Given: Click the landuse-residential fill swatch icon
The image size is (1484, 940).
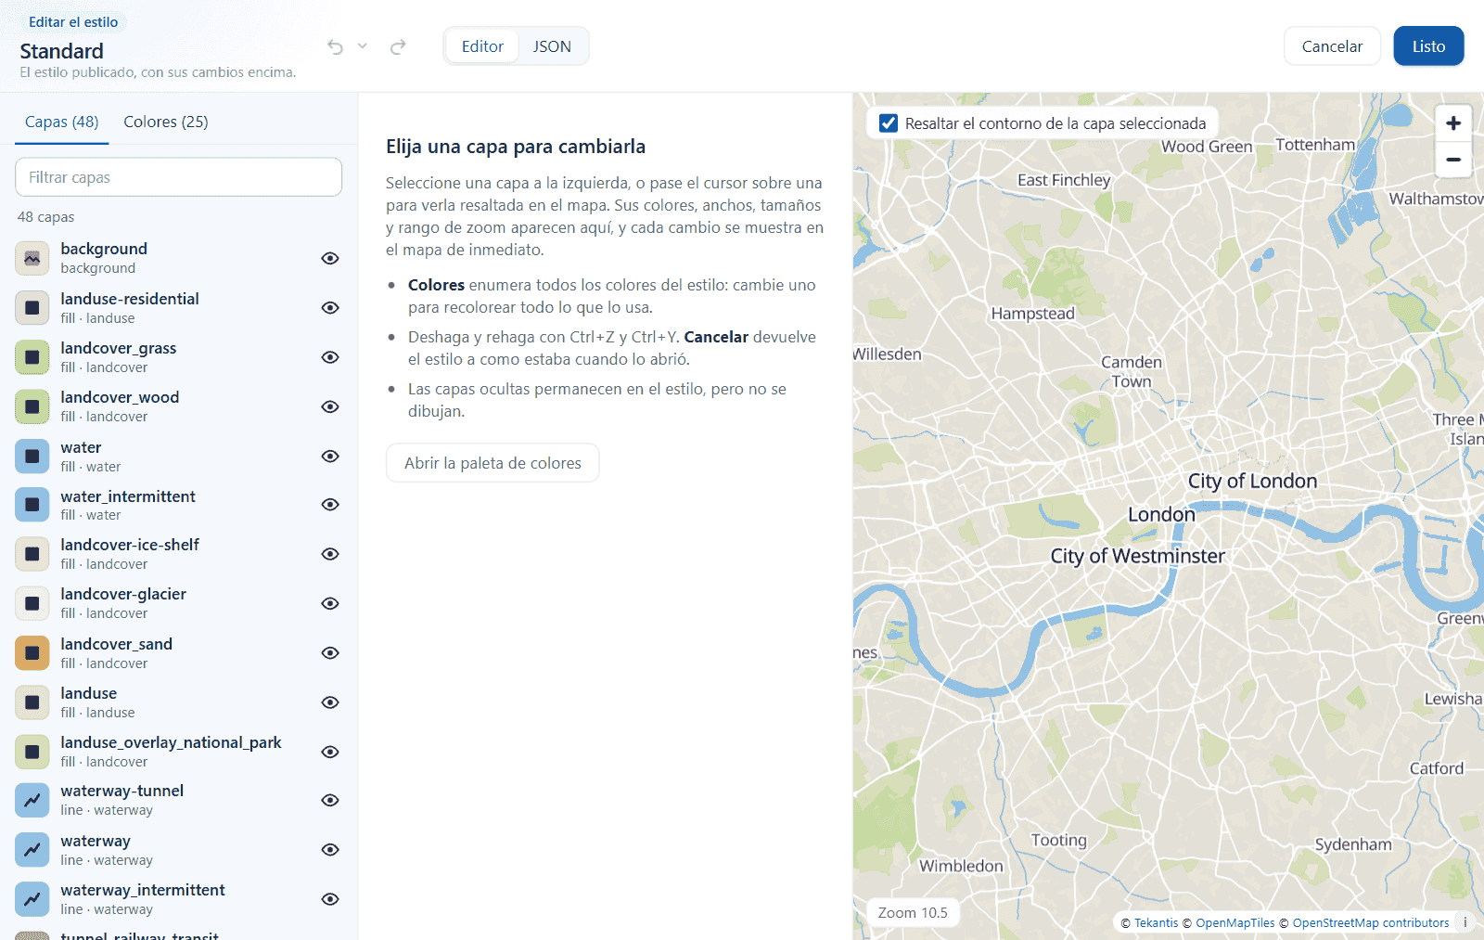Looking at the screenshot, I should 32,307.
